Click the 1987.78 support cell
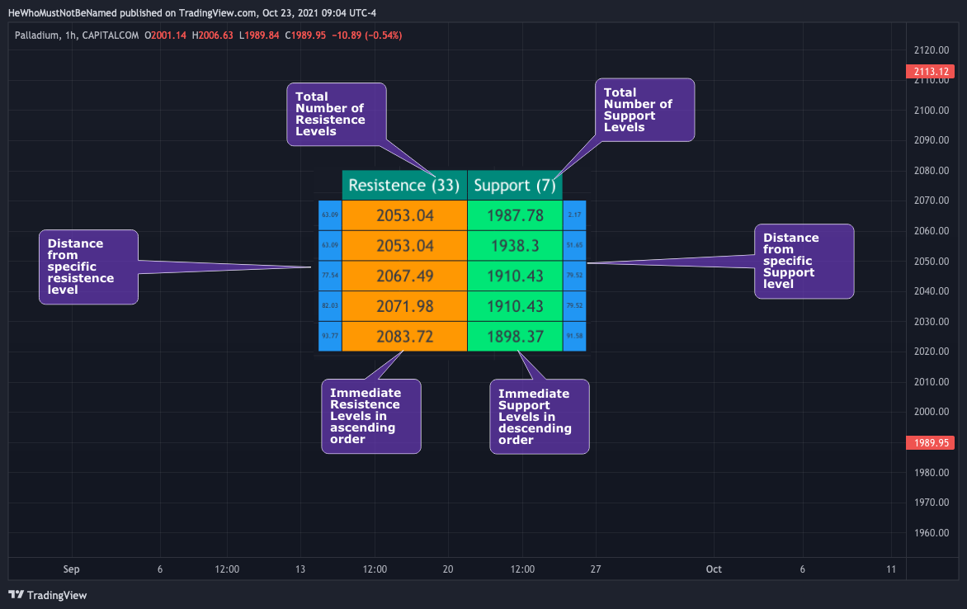Viewport: 967px width, 609px height. tap(515, 215)
